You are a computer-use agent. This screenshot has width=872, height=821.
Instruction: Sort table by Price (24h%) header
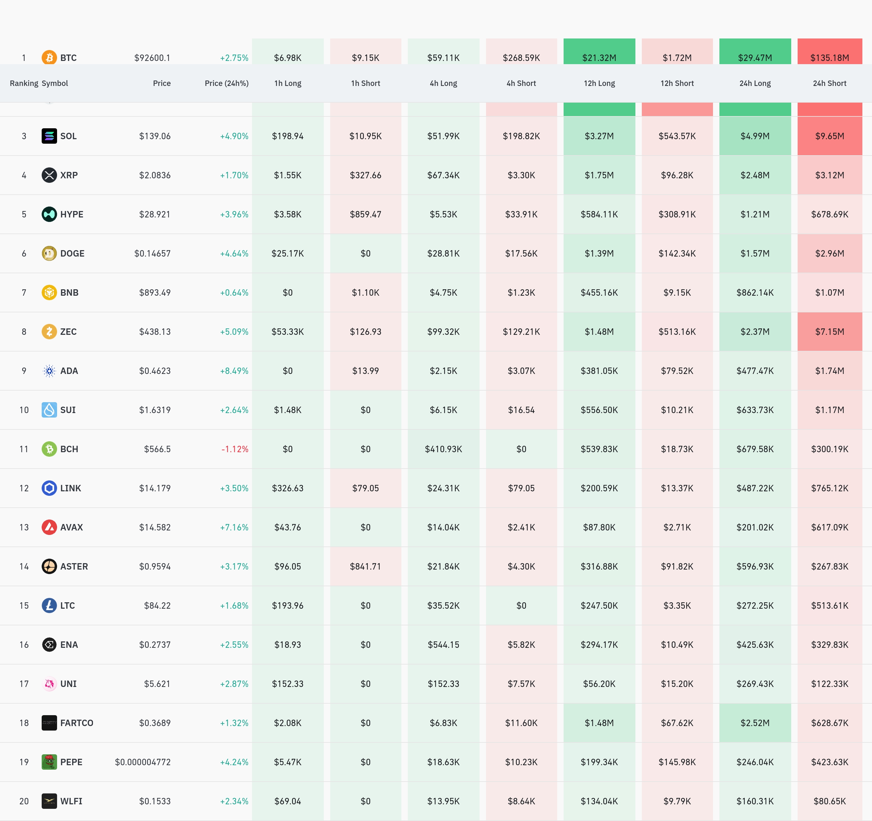coord(226,83)
